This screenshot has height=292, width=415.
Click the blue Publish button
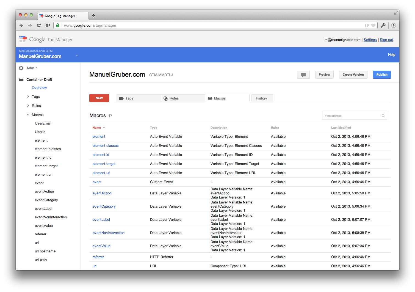(382, 75)
